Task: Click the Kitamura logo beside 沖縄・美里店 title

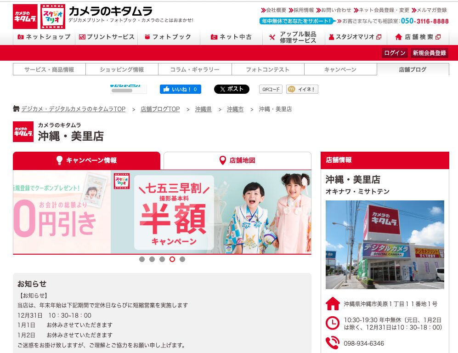Action: click(x=23, y=131)
